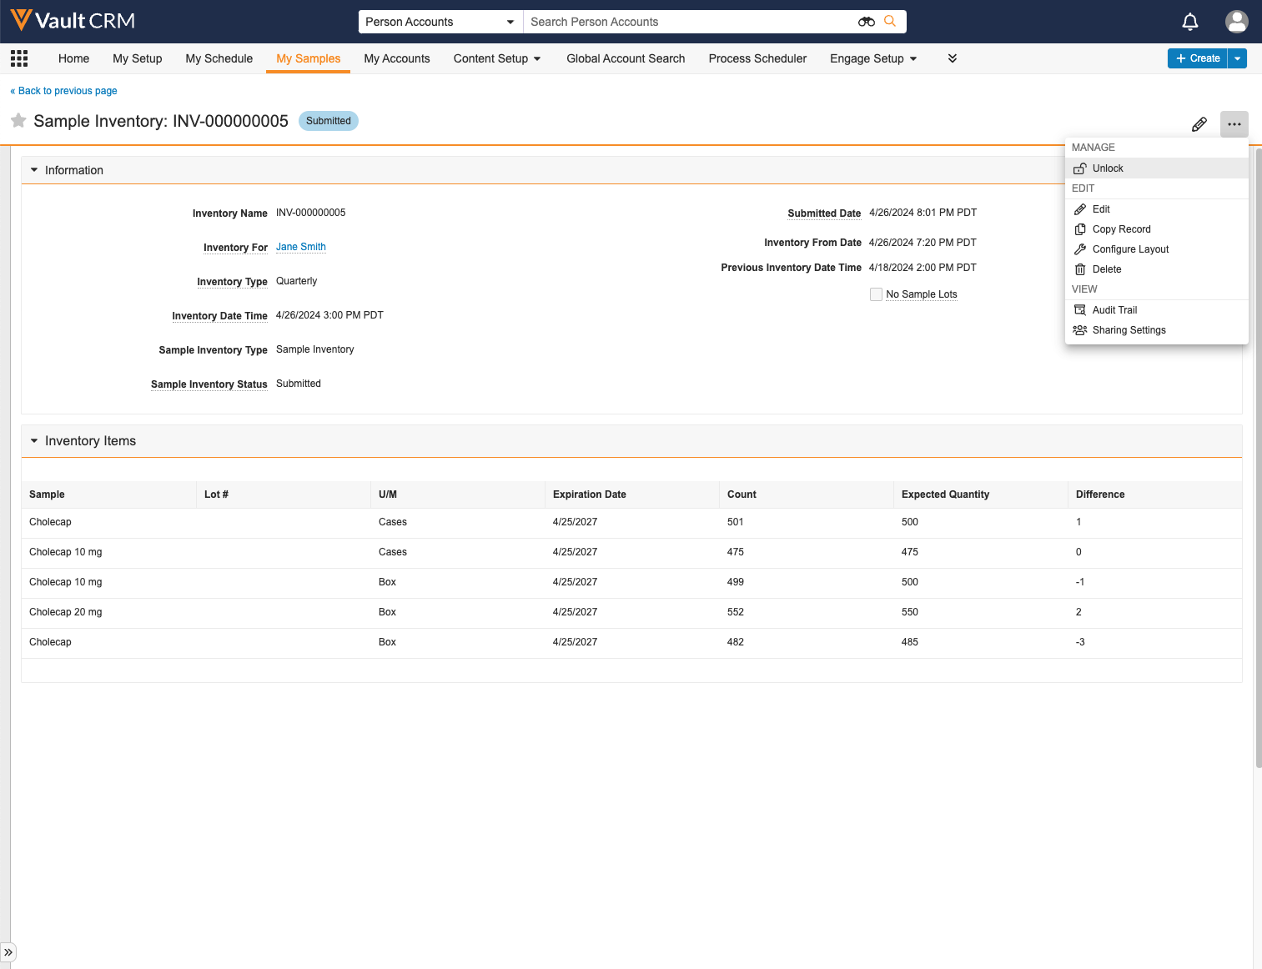Click into Search Person Accounts field
1262x969 pixels.
point(688,22)
